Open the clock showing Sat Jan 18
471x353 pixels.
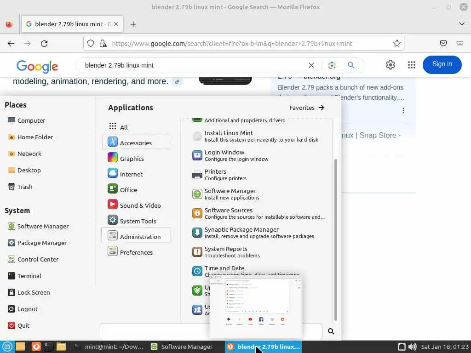(445, 347)
